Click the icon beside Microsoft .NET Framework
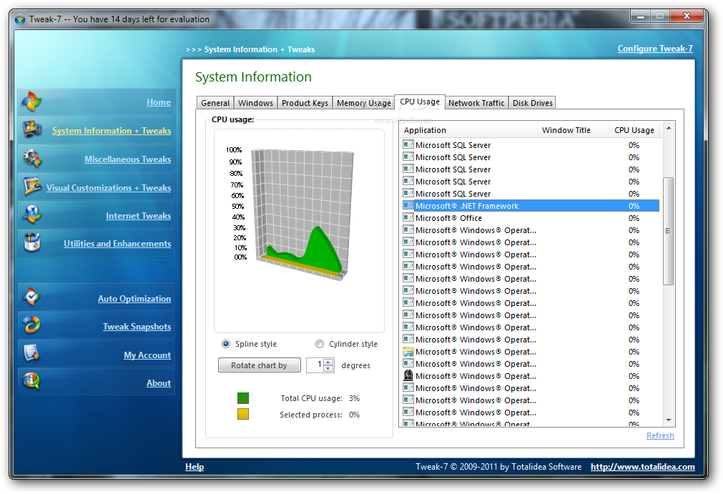723x494 pixels. click(x=408, y=205)
